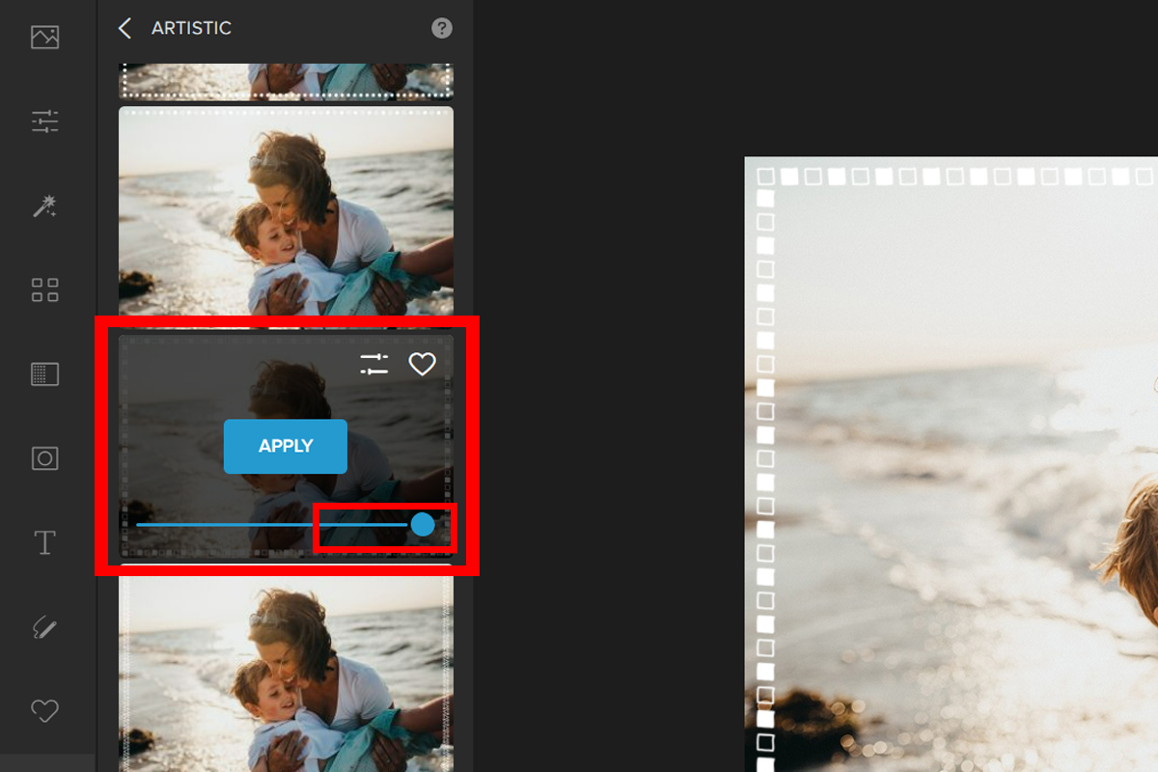Select the circle-in-square icon in sidebar
1158x772 pixels.
tap(45, 458)
